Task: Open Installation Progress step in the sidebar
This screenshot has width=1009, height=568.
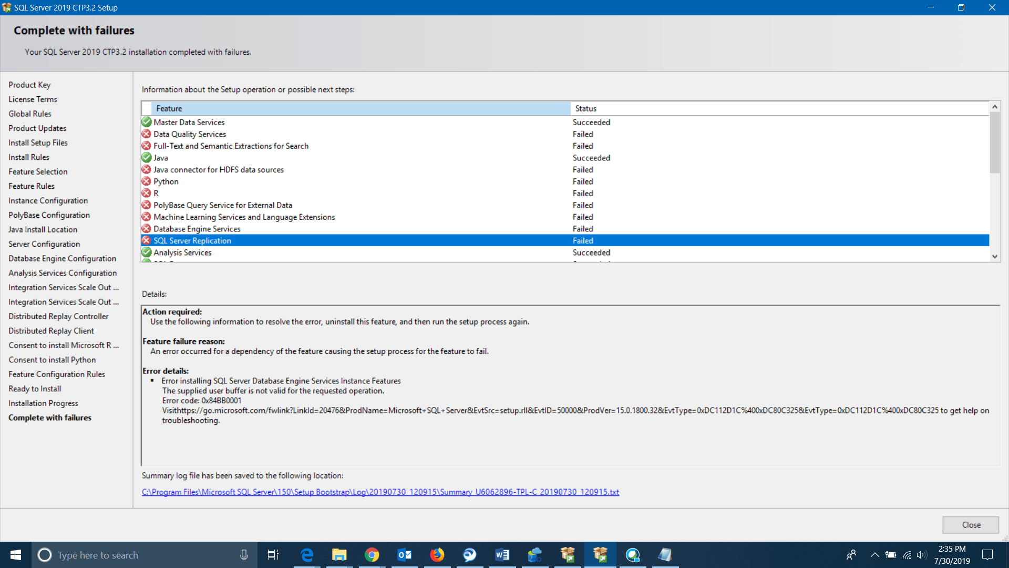Action: pos(43,403)
